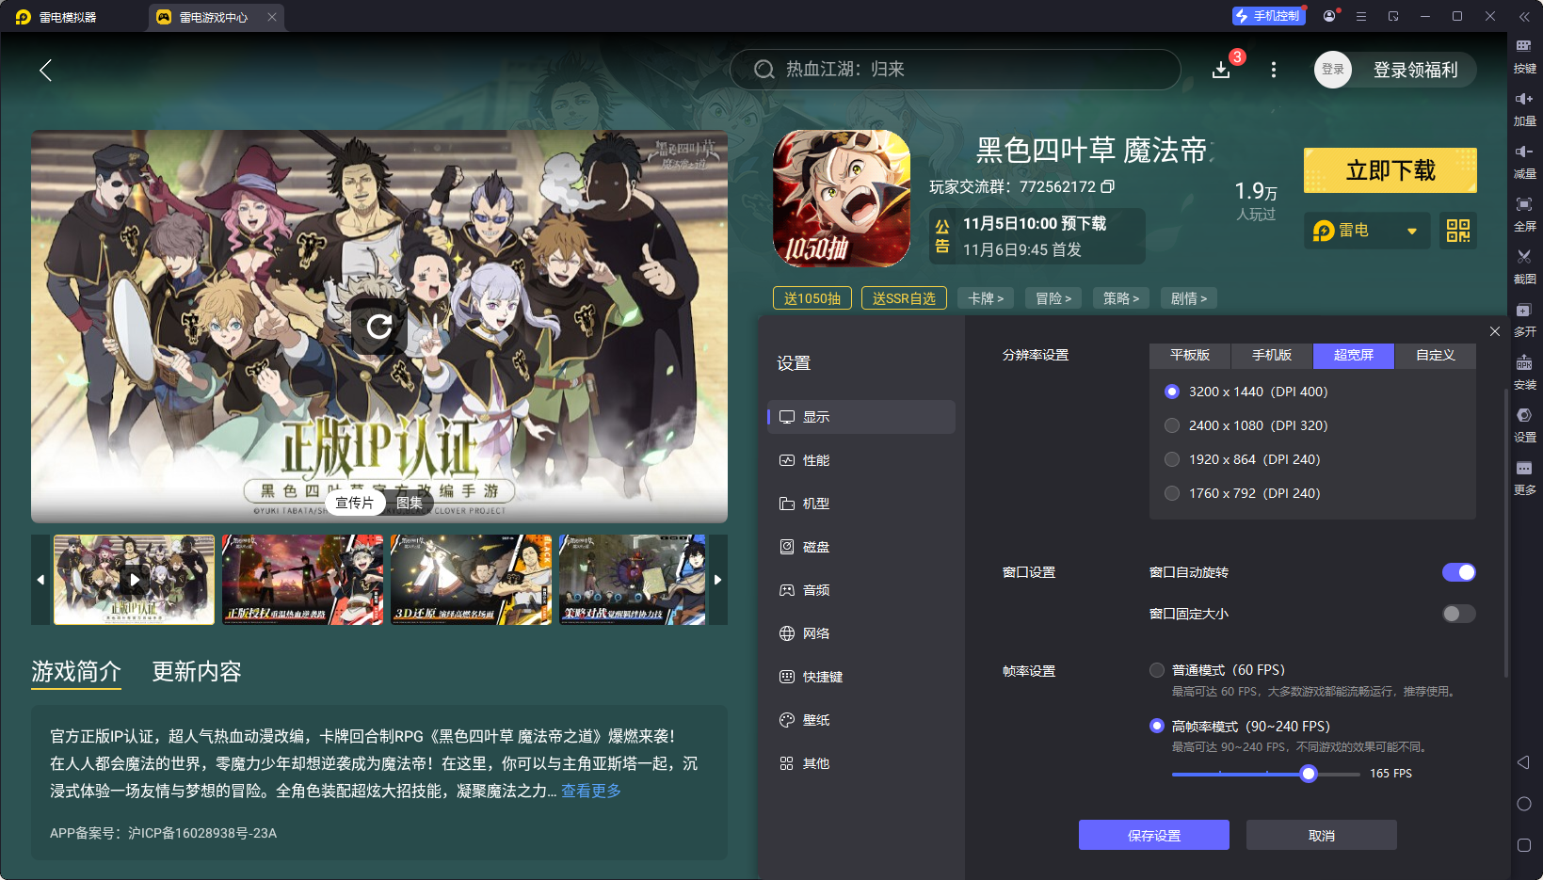Disable the 窗口自动旋转 toggle
Image resolution: width=1543 pixels, height=880 pixels.
click(1458, 572)
